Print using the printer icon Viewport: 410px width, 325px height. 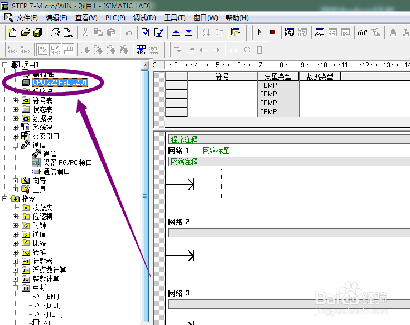click(x=55, y=32)
